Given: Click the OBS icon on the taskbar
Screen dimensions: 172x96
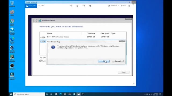Looking at the screenshot, I should click(x=83, y=94).
